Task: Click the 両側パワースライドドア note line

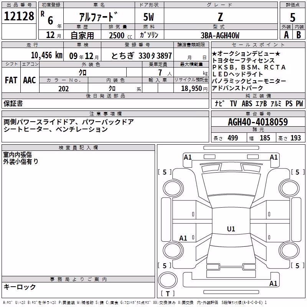Action: [x=69, y=122]
